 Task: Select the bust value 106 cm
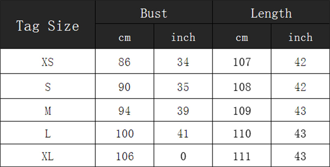tap(124, 156)
